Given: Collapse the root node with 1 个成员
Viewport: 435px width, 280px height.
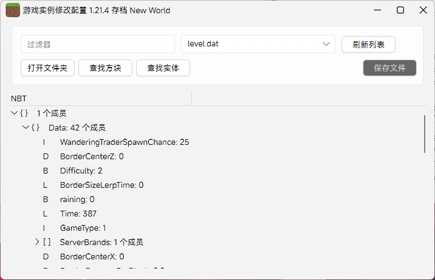Looking at the screenshot, I should [14, 113].
